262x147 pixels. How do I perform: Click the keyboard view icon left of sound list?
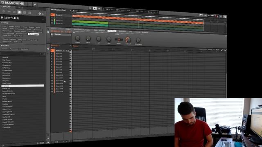[48, 49]
